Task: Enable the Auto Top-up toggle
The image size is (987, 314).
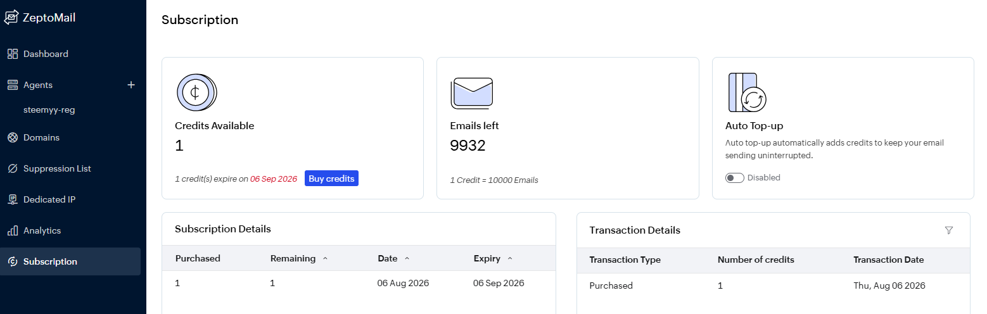Action: pos(734,178)
